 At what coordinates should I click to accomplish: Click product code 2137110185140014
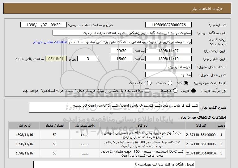click(x=201, y=153)
